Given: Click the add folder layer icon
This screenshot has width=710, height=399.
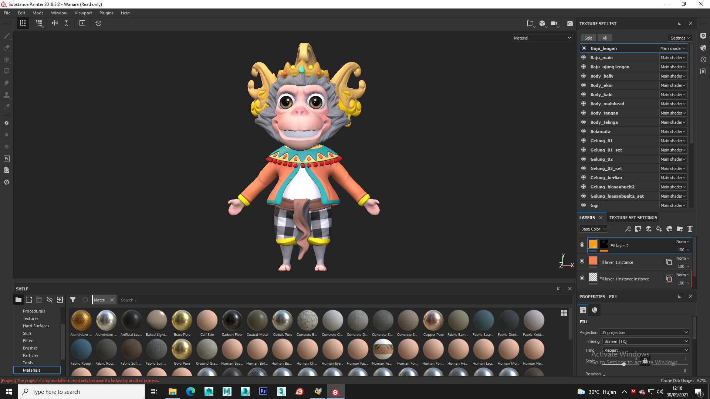Looking at the screenshot, I should 680,229.
